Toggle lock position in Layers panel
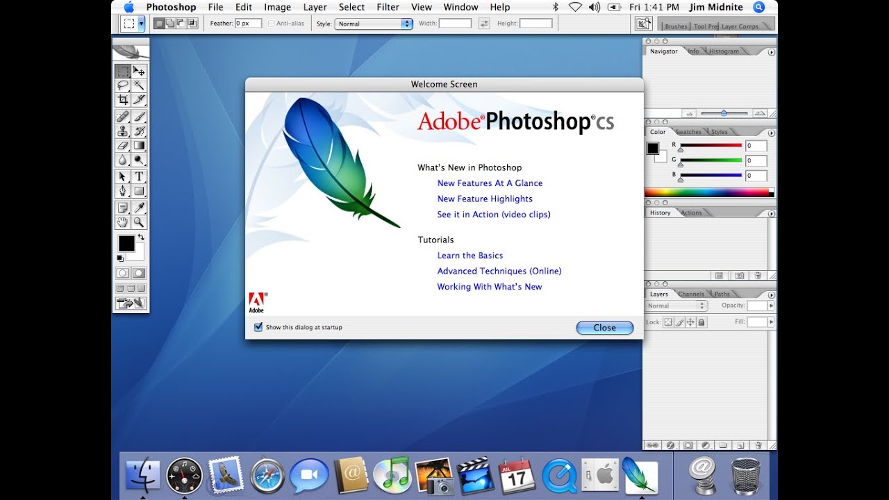The width and height of the screenshot is (889, 500). (x=690, y=322)
